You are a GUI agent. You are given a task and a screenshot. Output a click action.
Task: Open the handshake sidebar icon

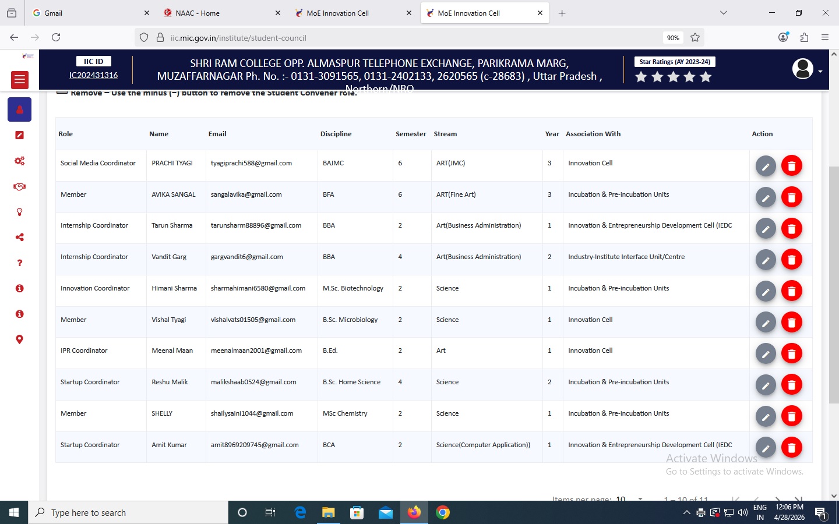click(x=19, y=186)
